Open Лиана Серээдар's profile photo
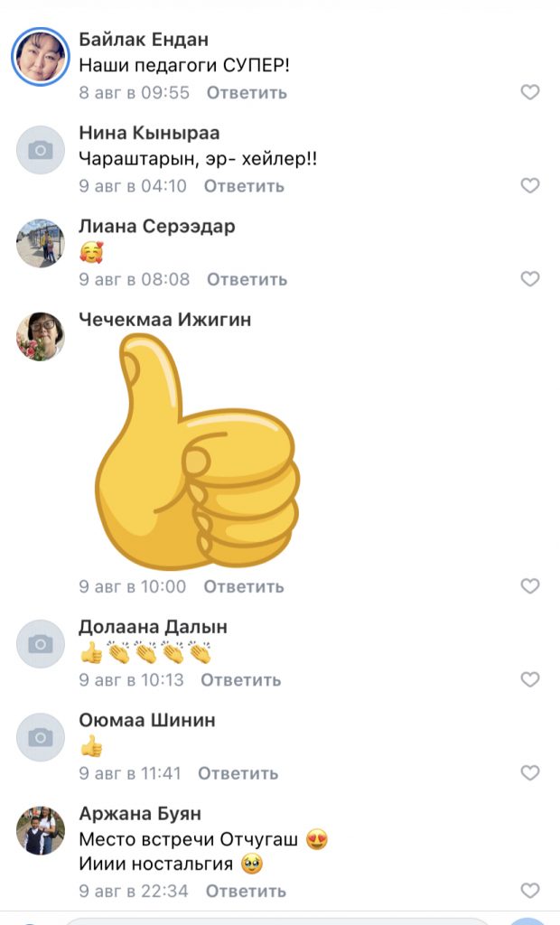Image resolution: width=560 pixels, height=925 pixels. [40, 243]
